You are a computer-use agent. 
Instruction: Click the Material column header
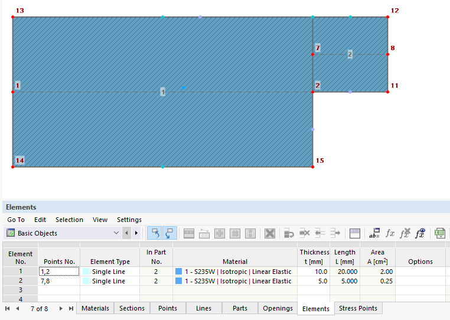[x=235, y=257]
